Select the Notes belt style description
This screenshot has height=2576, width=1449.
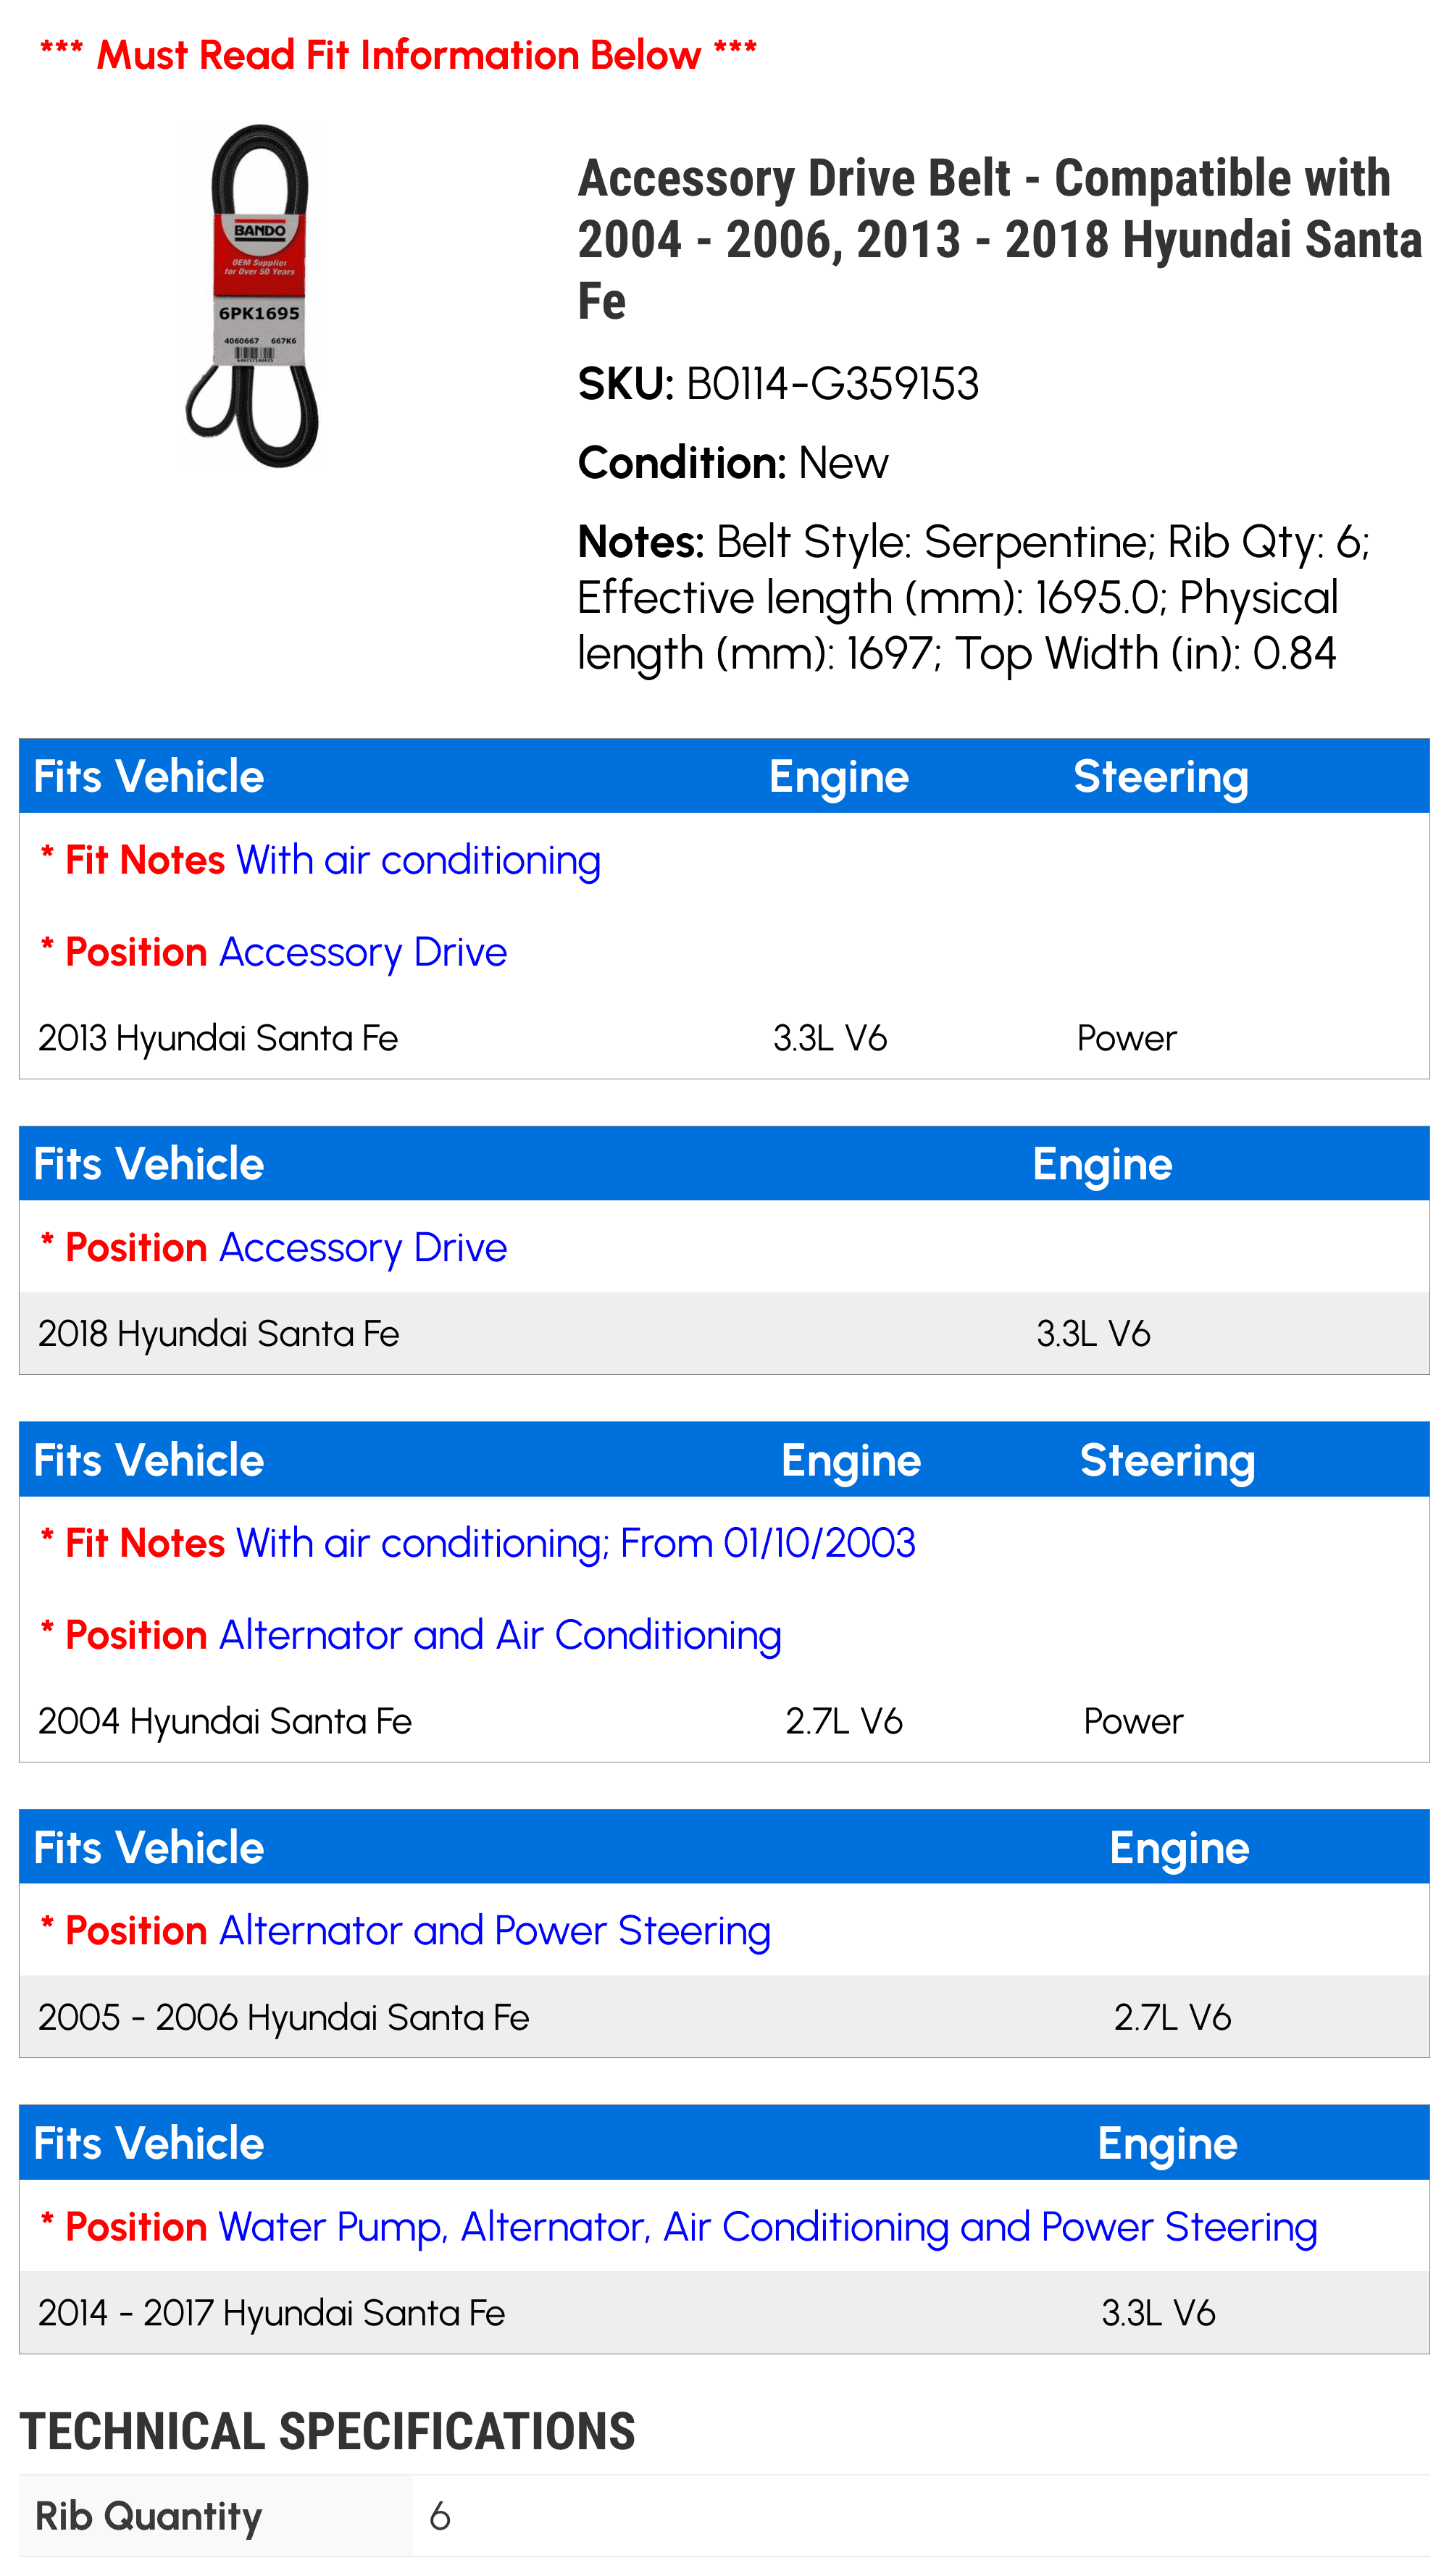(973, 597)
